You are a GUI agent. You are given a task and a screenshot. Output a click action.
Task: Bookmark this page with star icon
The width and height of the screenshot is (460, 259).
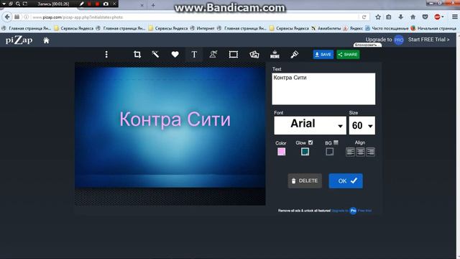(378, 17)
